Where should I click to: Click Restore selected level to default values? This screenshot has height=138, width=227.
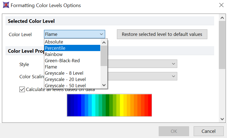[x=162, y=34]
